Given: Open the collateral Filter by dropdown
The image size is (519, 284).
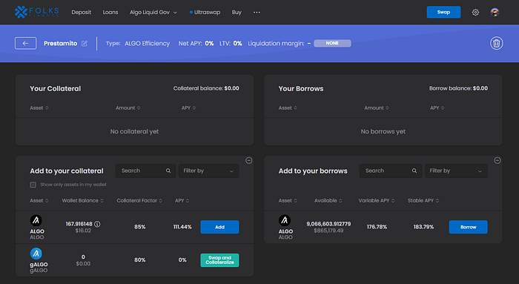Looking at the screenshot, I should (x=208, y=171).
